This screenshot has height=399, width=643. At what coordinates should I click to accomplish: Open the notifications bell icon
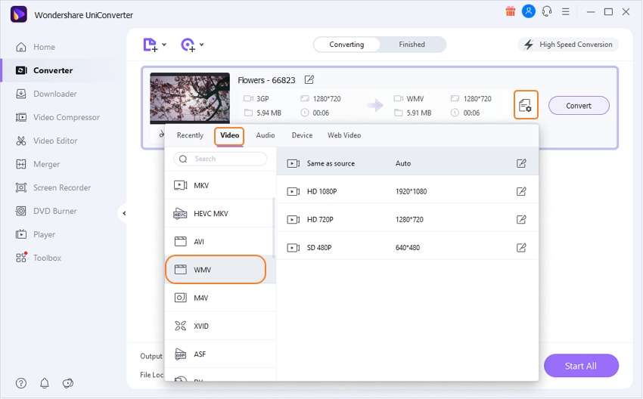click(x=45, y=383)
